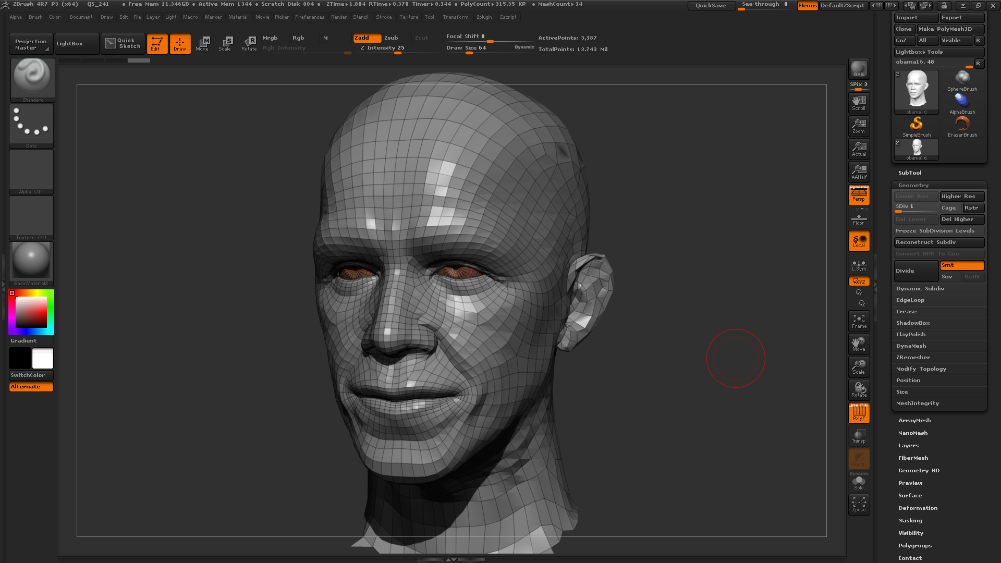Image resolution: width=1001 pixels, height=563 pixels.
Task: Expand the Polygroups section
Action: [915, 546]
